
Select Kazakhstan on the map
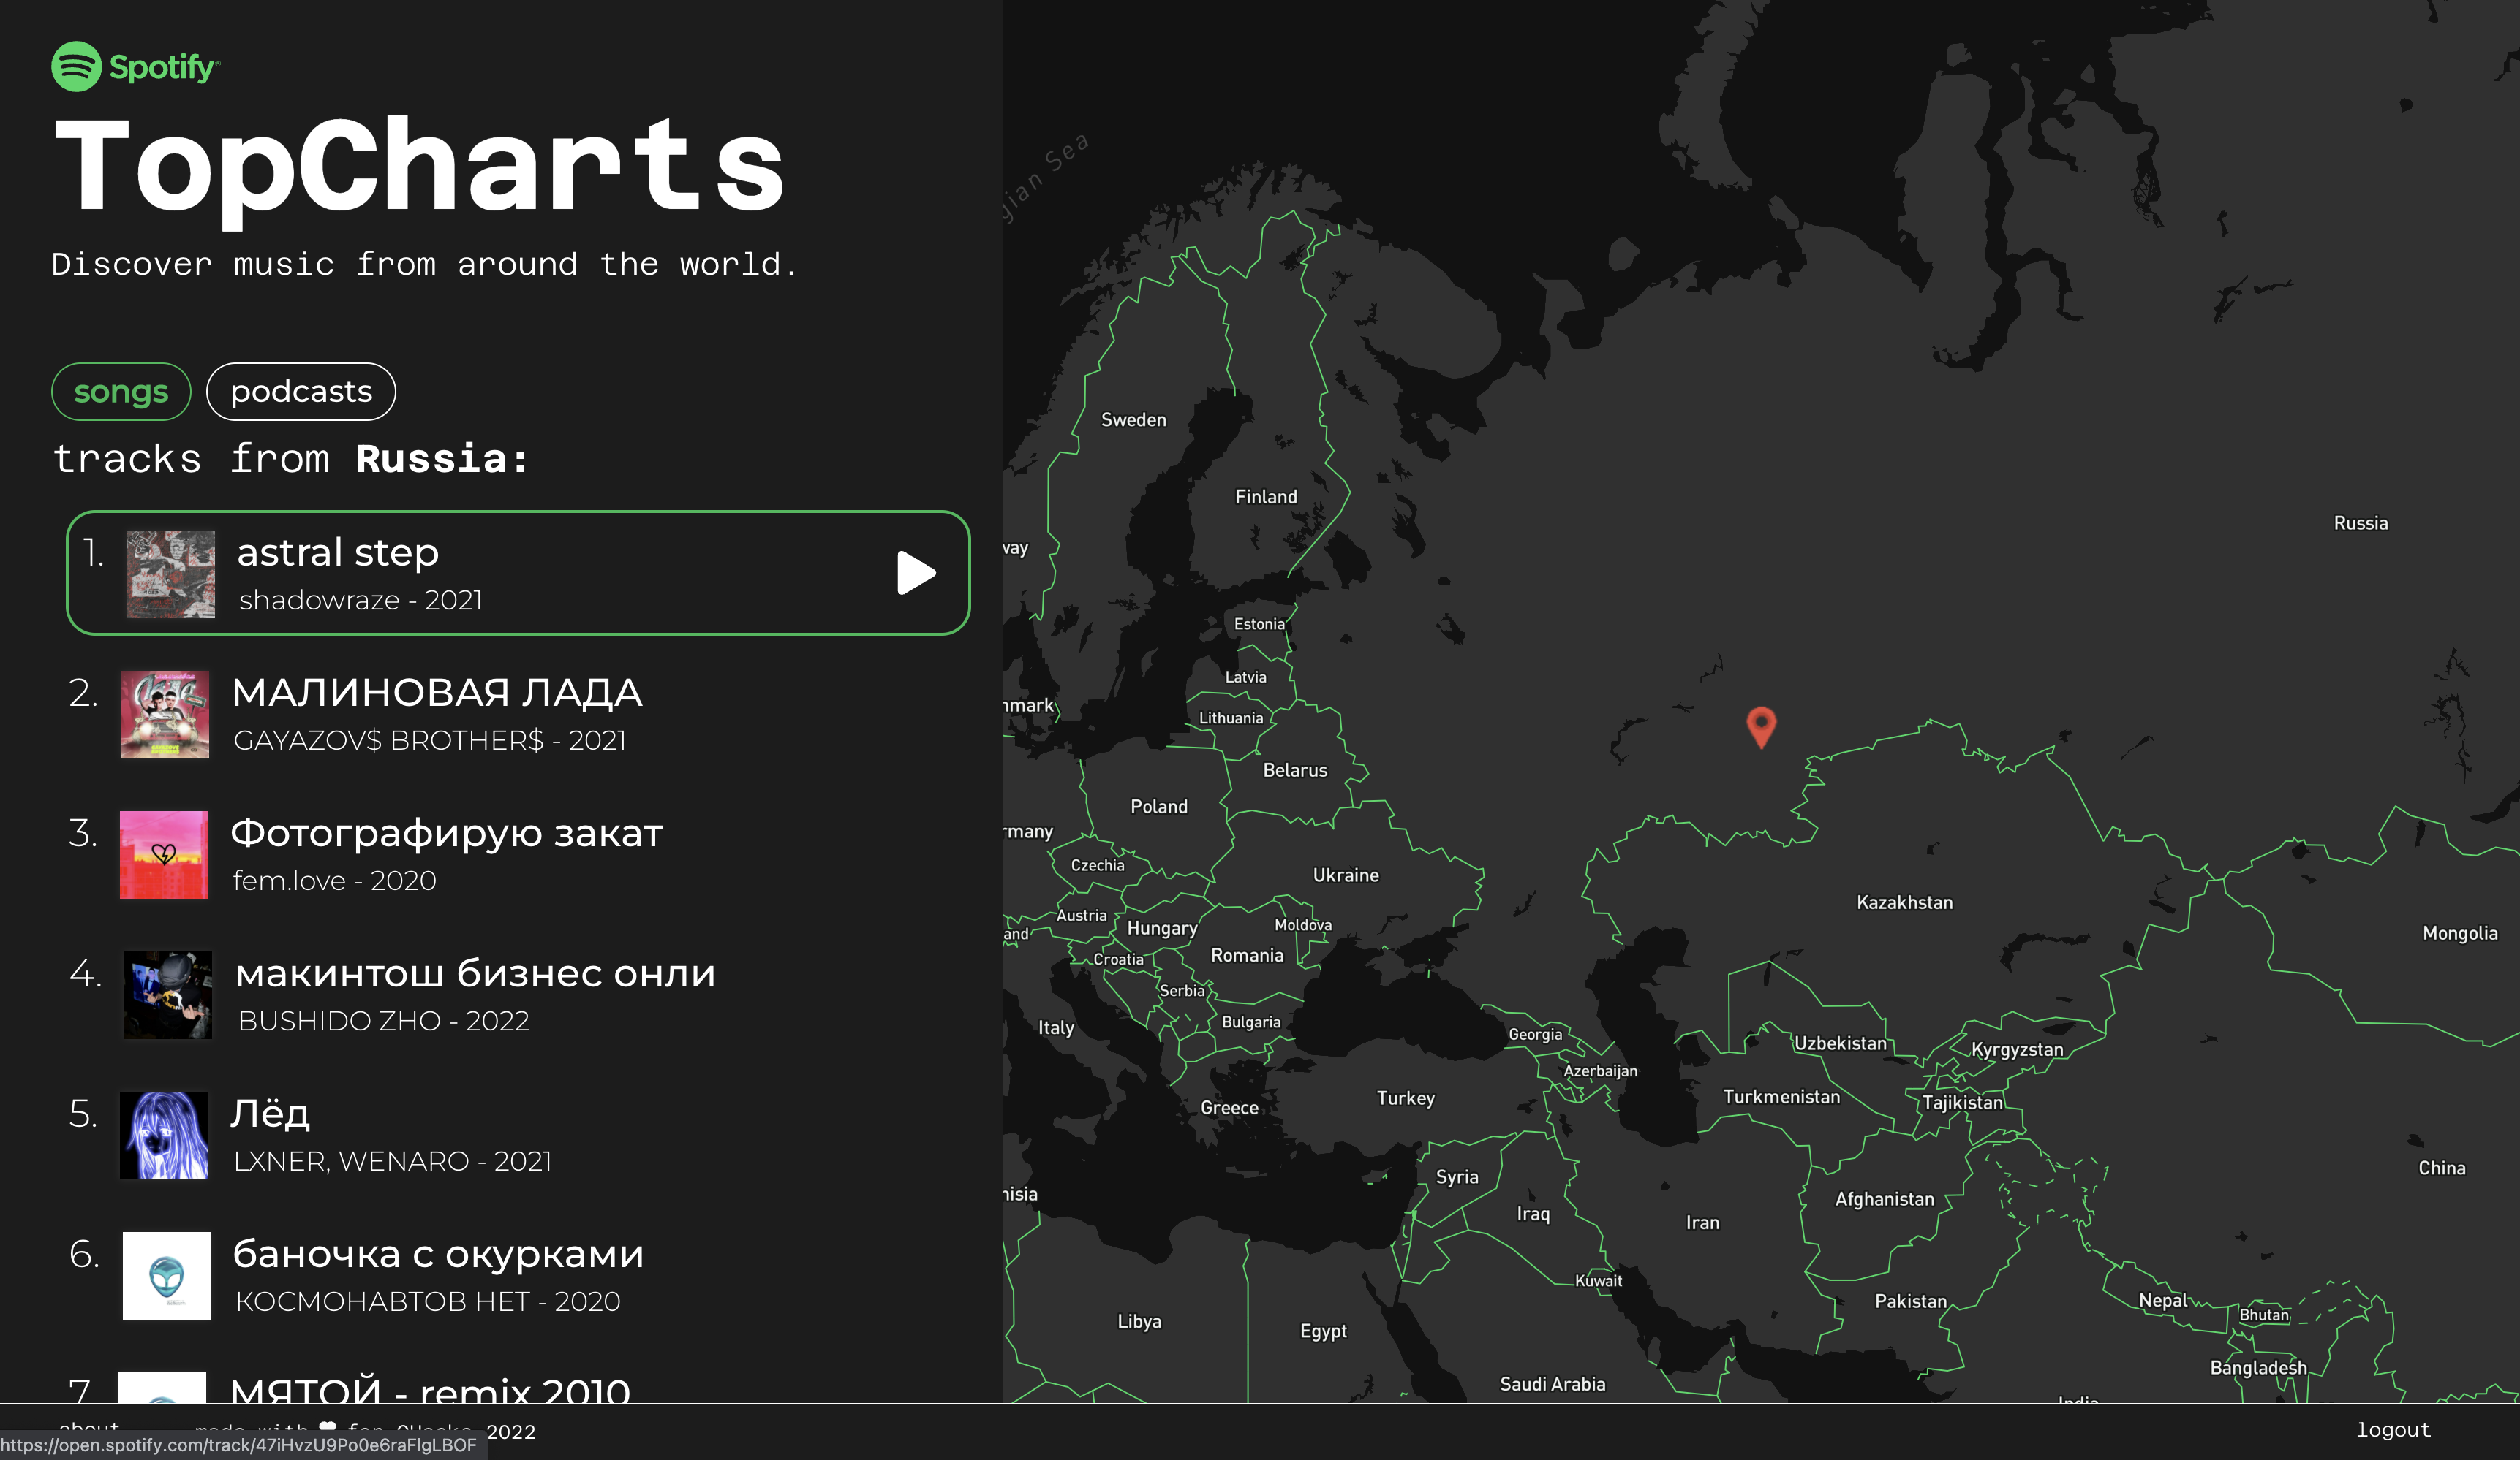[x=1904, y=902]
